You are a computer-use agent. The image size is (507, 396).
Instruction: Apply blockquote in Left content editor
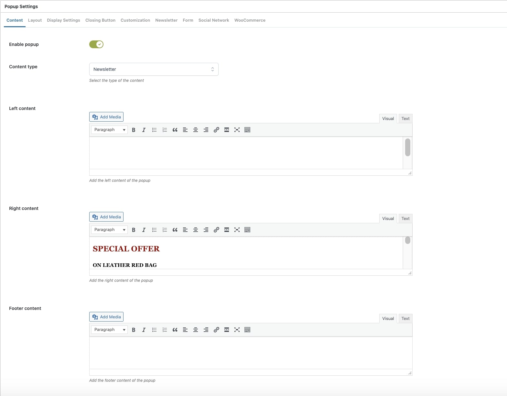pyautogui.click(x=175, y=130)
